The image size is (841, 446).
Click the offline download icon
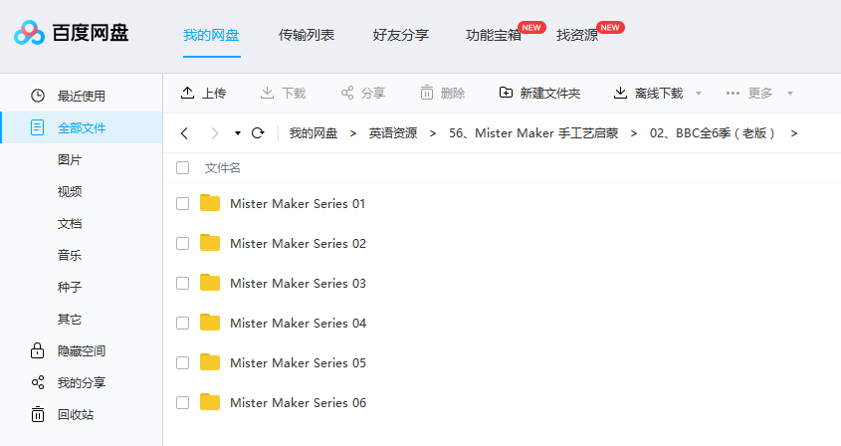pos(620,93)
